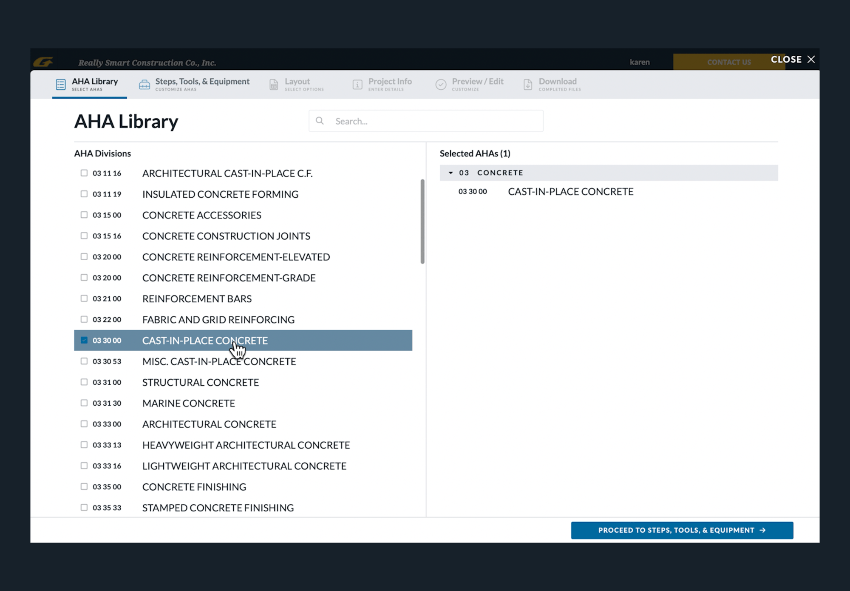Go to the Project Info tab

click(x=382, y=84)
